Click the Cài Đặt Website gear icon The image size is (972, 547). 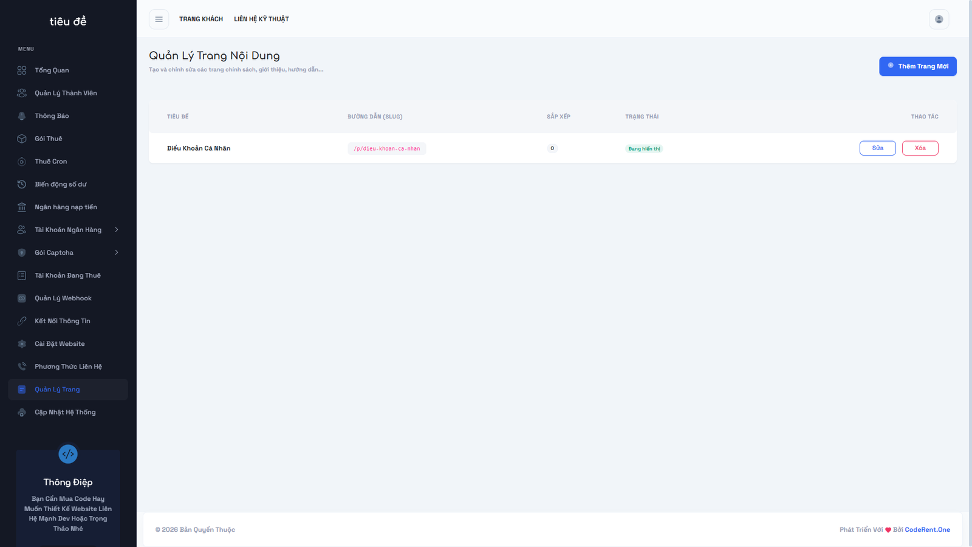click(x=22, y=344)
